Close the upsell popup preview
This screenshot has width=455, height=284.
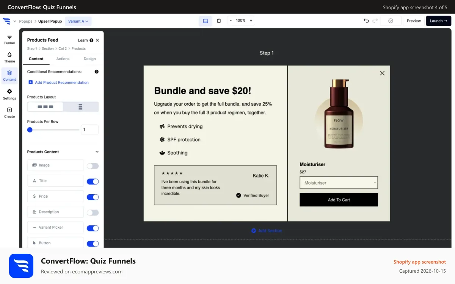(x=382, y=73)
